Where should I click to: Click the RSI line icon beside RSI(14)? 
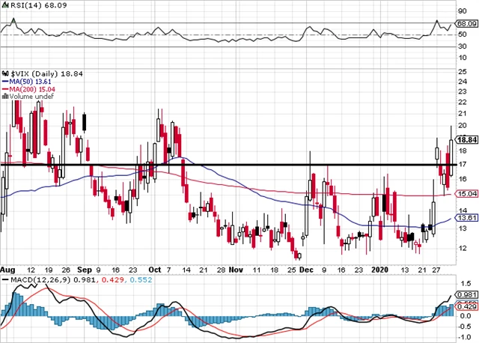4,4
